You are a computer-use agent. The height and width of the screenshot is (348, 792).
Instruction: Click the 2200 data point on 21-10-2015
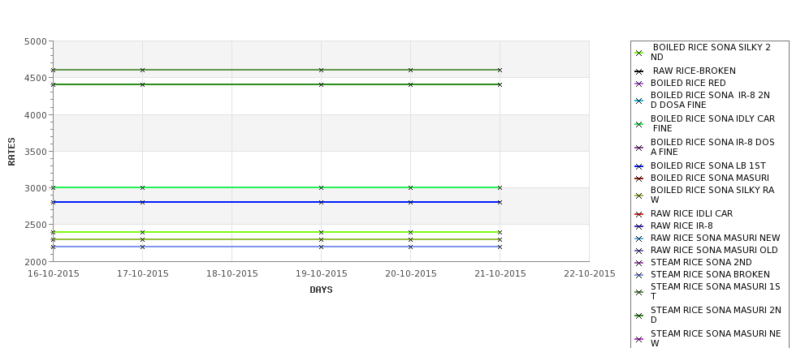500,247
